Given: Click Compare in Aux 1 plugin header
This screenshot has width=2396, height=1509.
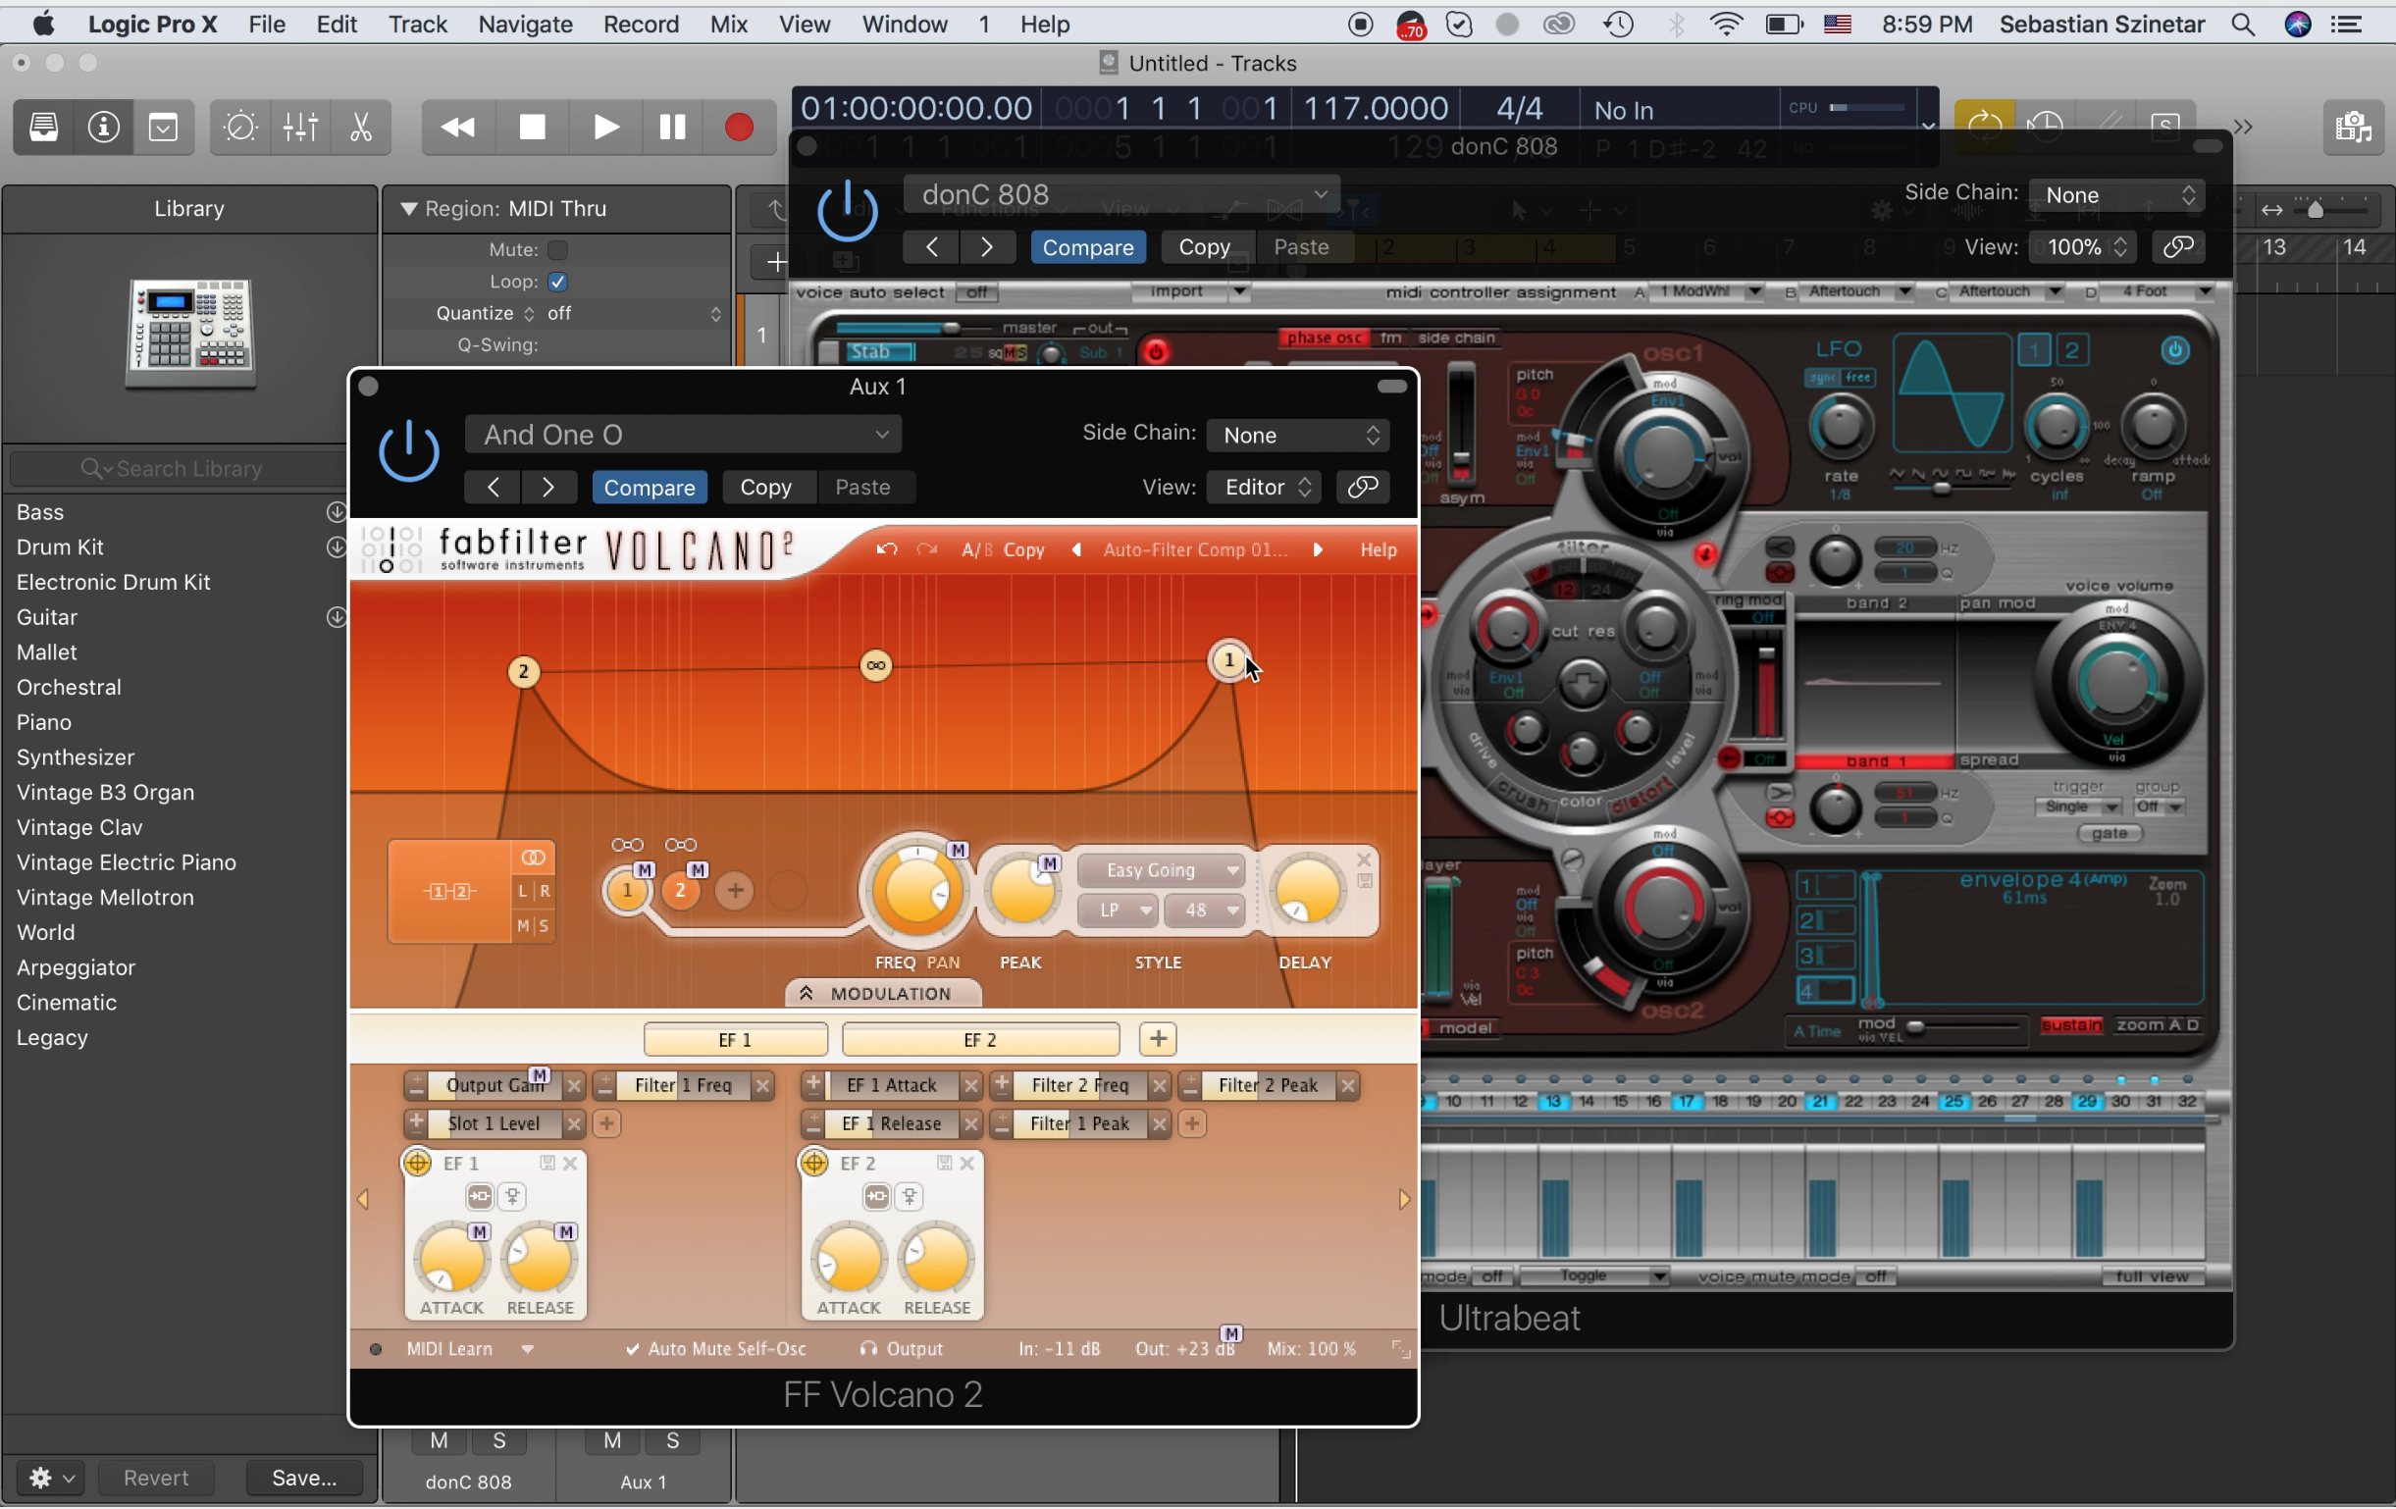Looking at the screenshot, I should pos(649,488).
